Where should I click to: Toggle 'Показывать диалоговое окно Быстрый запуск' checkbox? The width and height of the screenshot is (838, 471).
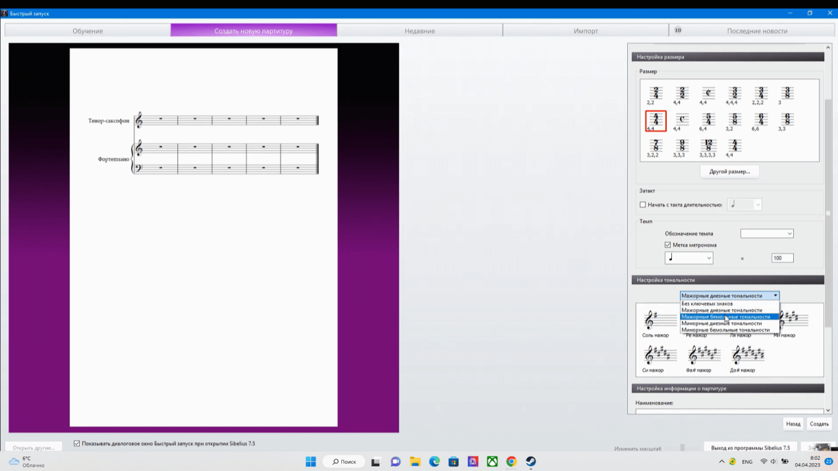point(77,443)
